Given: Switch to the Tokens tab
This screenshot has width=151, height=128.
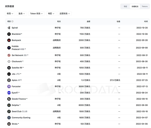Looking at the screenshot, I should (x=145, y=7).
